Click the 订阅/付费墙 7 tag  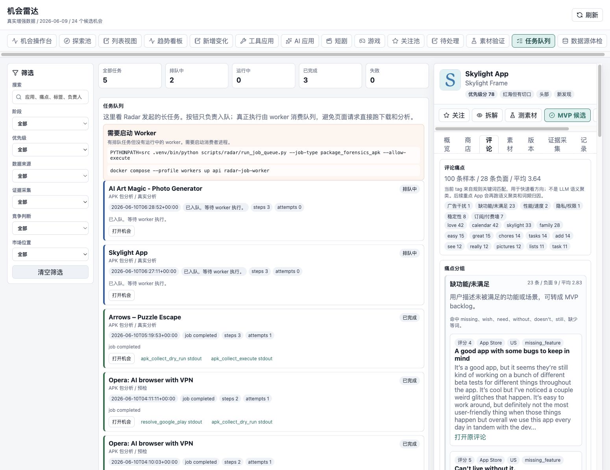pyautogui.click(x=488, y=216)
